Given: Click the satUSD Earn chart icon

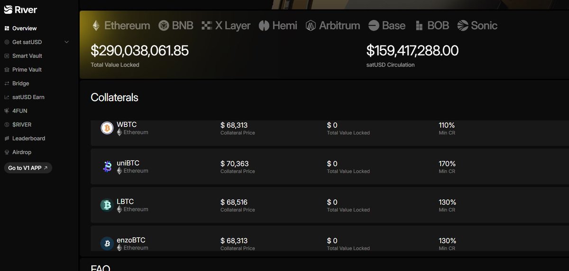Looking at the screenshot, I should point(7,97).
